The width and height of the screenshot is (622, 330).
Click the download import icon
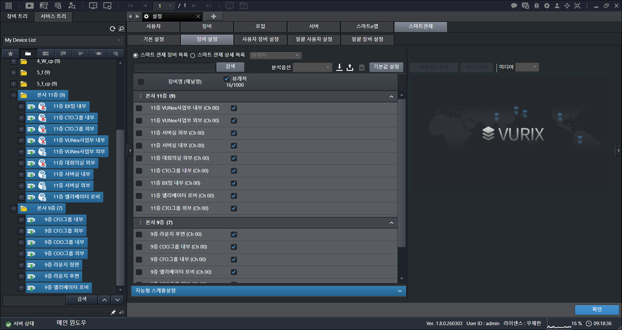(339, 67)
